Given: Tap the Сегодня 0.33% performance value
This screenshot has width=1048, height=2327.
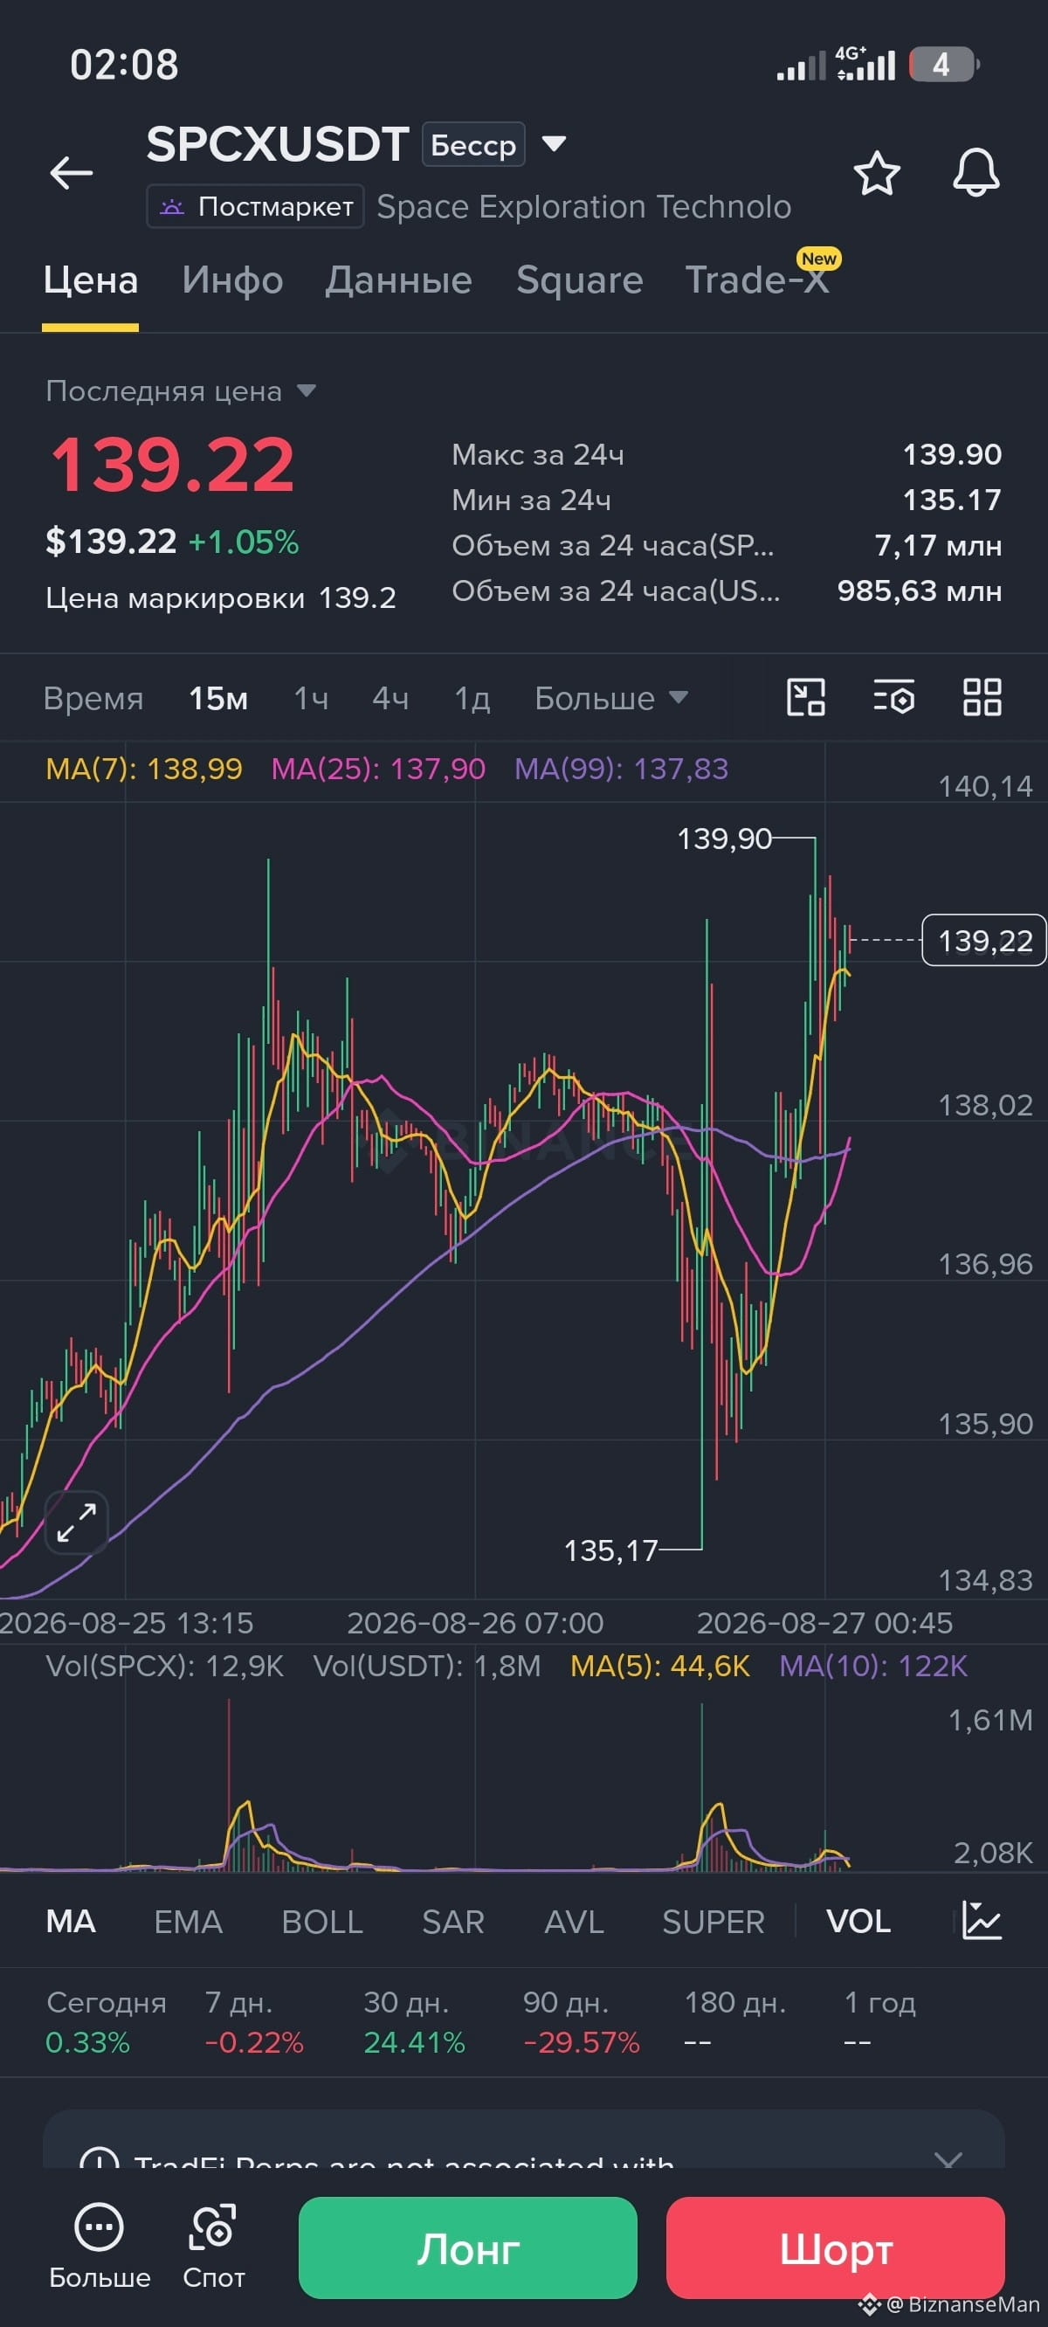Looking at the screenshot, I should pyautogui.click(x=87, y=2041).
